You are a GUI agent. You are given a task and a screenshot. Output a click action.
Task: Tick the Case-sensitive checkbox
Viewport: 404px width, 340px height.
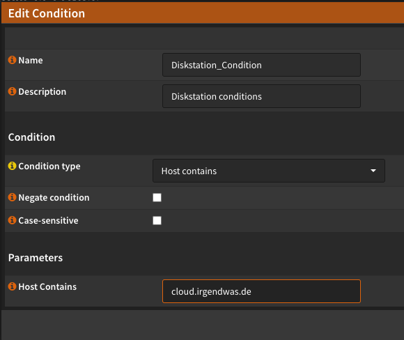[157, 220]
